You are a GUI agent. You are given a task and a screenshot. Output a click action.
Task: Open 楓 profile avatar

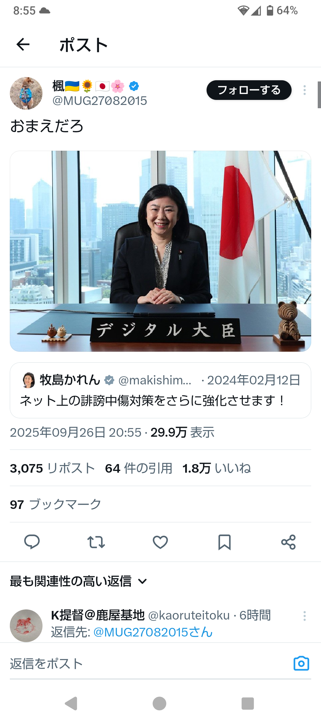26,93
